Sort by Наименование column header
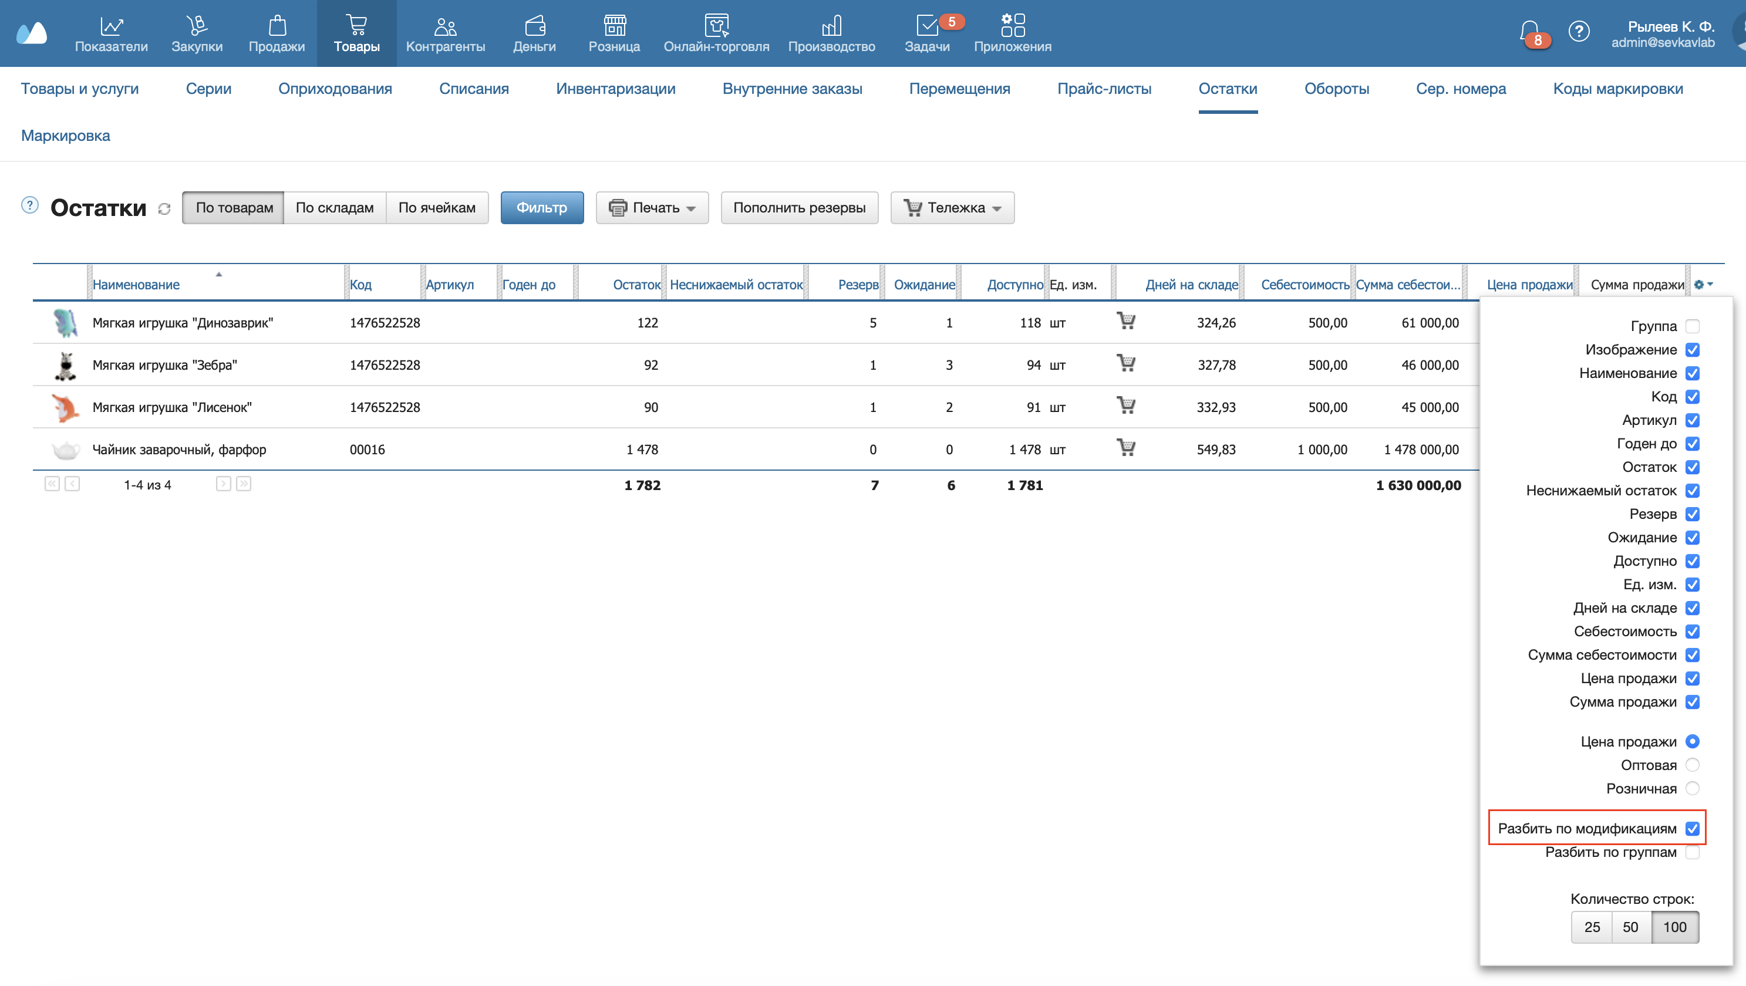Viewport: 1746px width, 986px height. point(136,285)
